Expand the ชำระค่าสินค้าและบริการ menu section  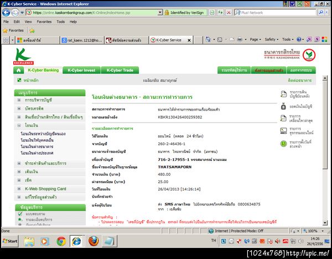[19, 163]
